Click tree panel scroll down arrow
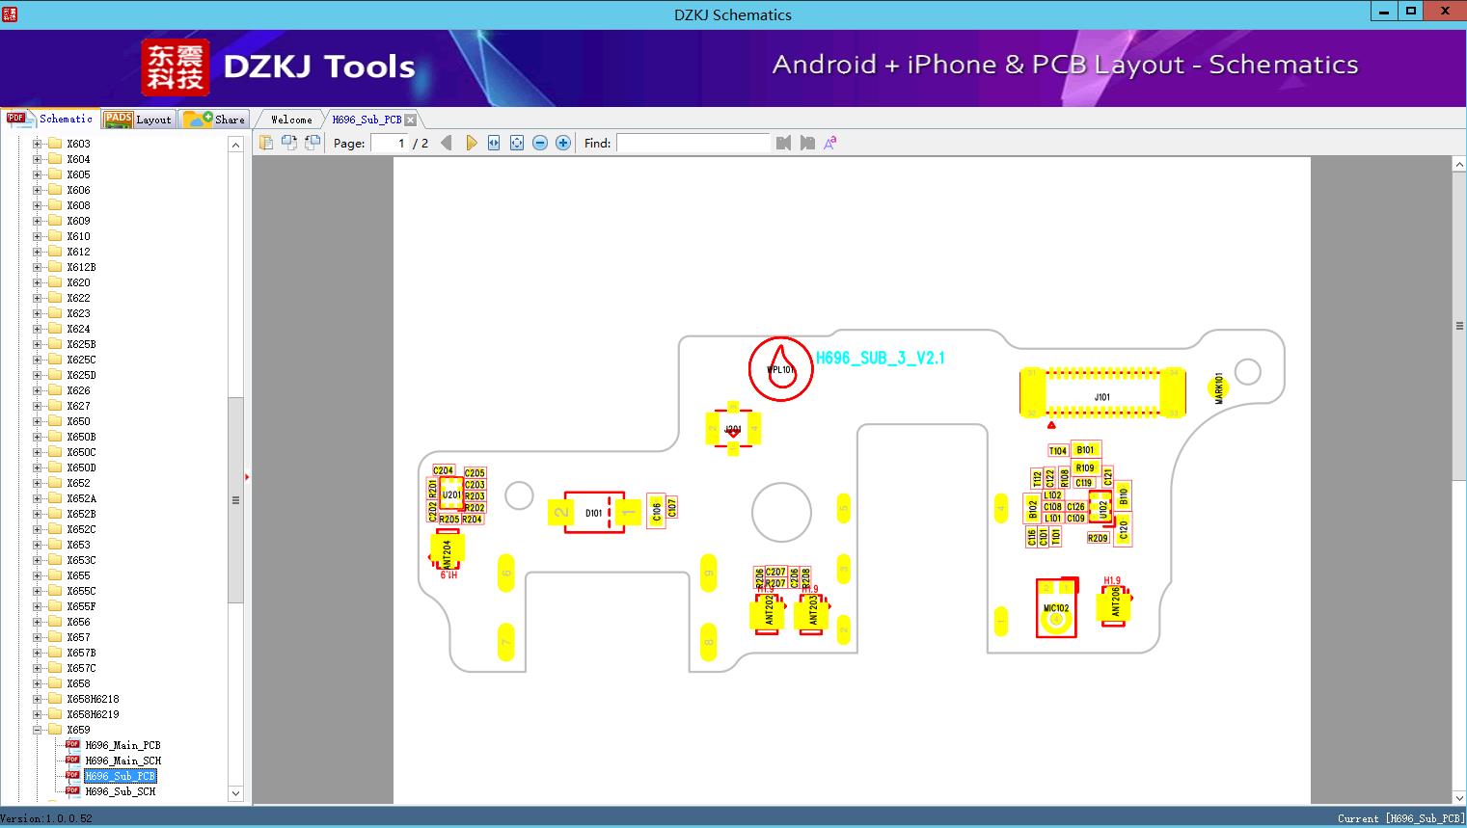This screenshot has height=828, width=1467. [x=235, y=793]
